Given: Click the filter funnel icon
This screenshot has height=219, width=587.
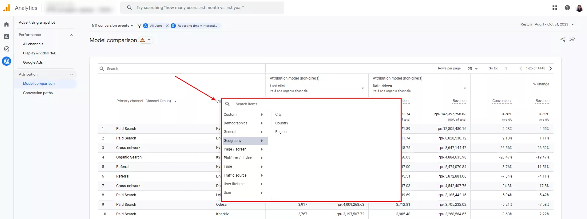Looking at the screenshot, I should coord(139,26).
